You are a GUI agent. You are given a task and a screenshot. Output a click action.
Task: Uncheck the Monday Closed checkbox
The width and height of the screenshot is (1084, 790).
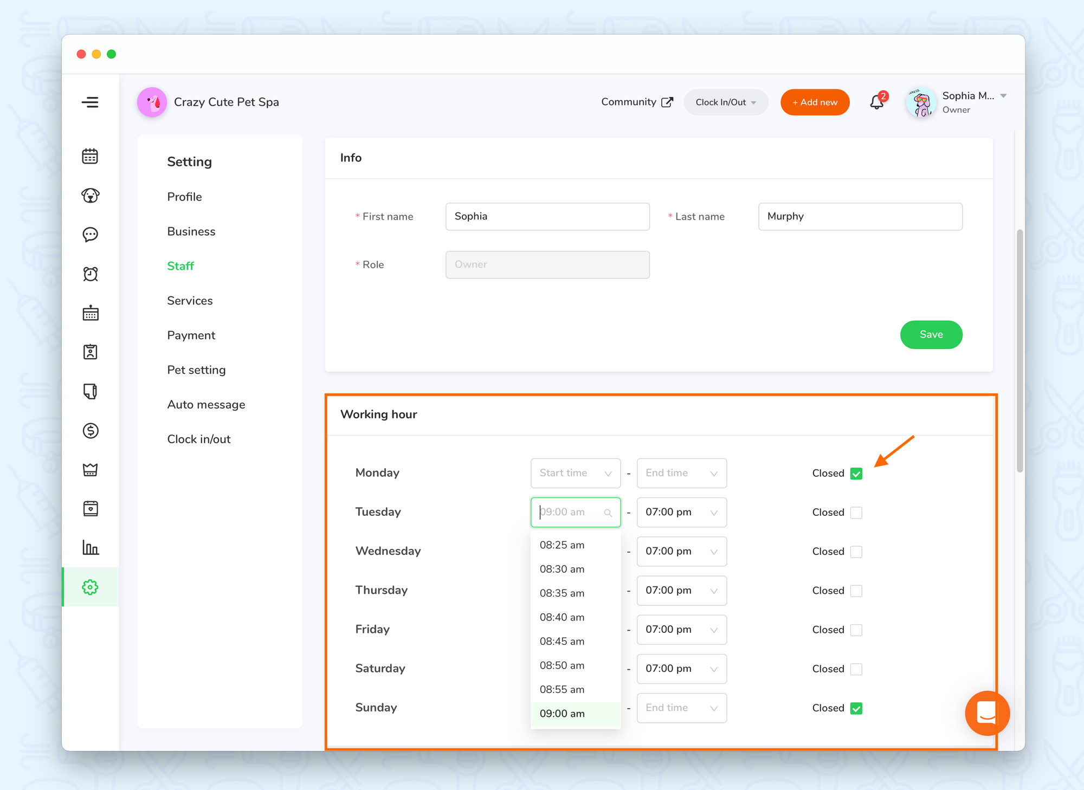(x=856, y=474)
